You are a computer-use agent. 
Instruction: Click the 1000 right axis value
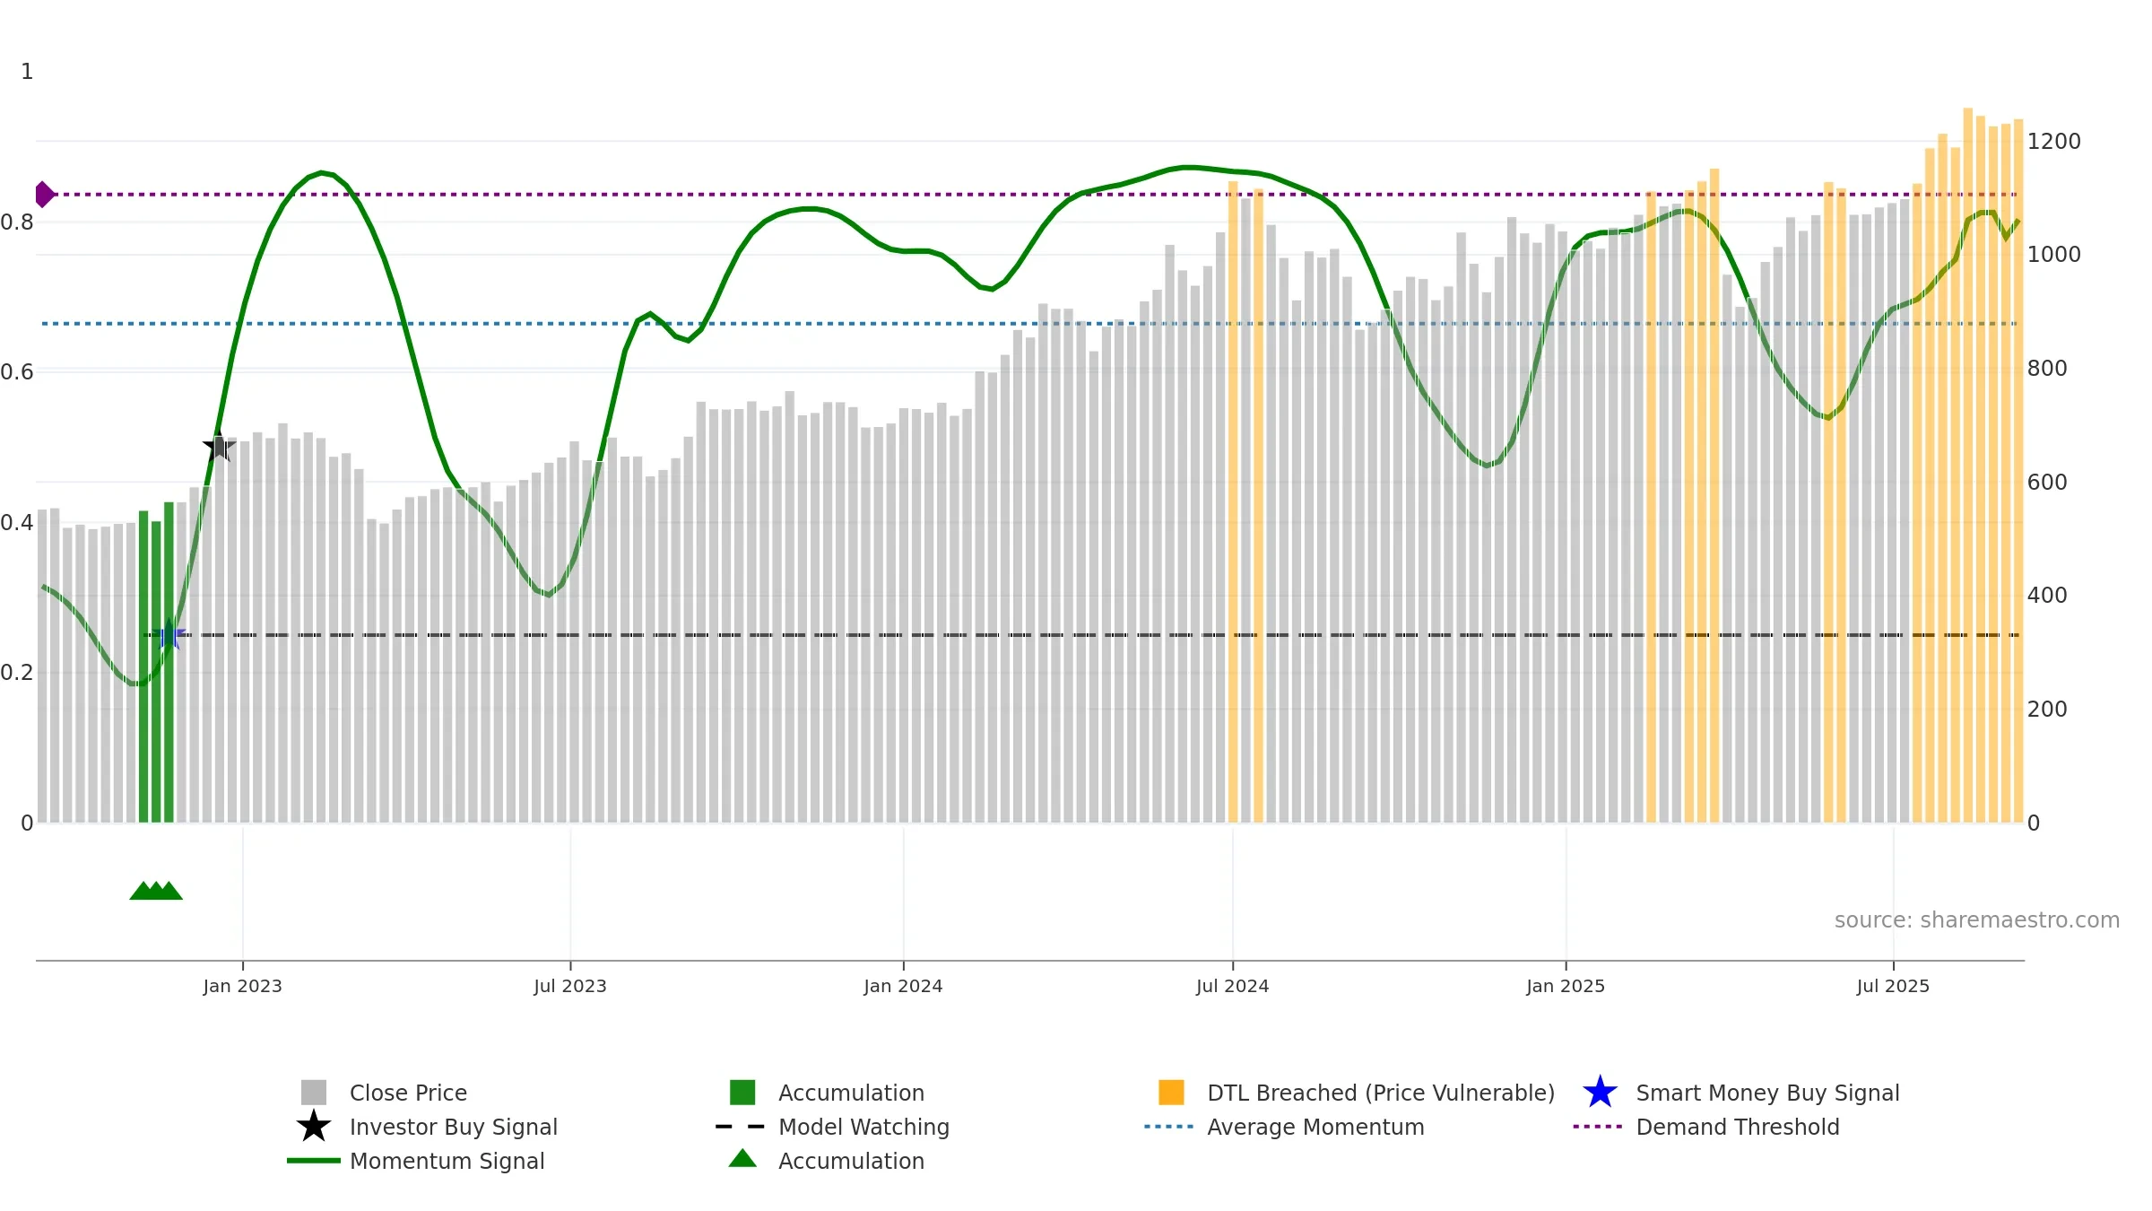click(2054, 255)
